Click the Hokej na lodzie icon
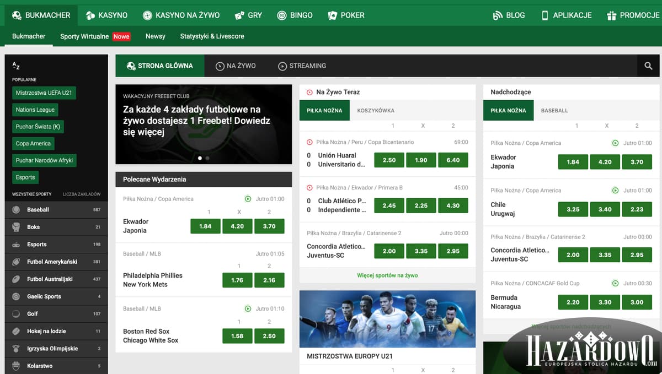Viewport: 662px width, 374px height. click(16, 331)
